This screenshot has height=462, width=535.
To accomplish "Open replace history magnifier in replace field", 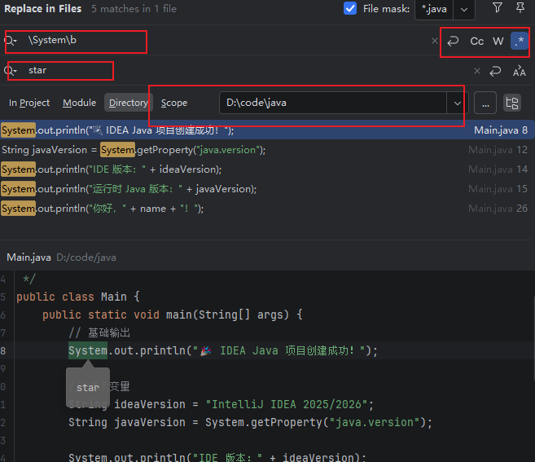I will tap(11, 71).
